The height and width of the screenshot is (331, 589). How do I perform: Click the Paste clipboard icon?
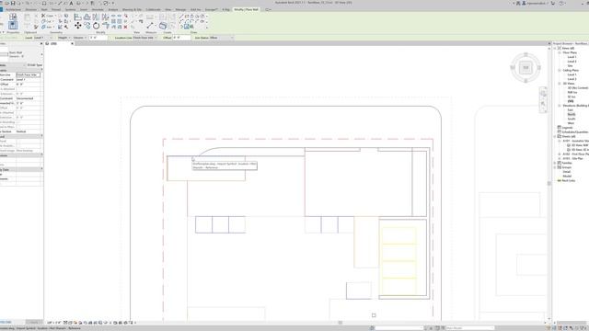tap(27, 17)
